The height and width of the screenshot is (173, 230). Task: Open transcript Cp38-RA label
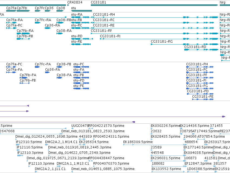[64, 31]
